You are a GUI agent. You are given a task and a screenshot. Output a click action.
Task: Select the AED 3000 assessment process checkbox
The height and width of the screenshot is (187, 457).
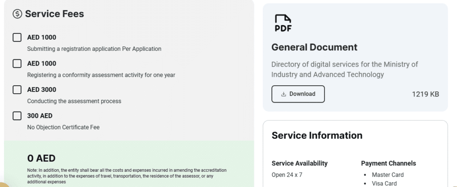pos(17,90)
